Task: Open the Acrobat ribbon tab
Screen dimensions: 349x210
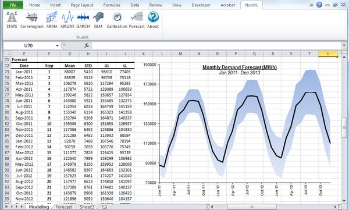Action: tap(227, 5)
